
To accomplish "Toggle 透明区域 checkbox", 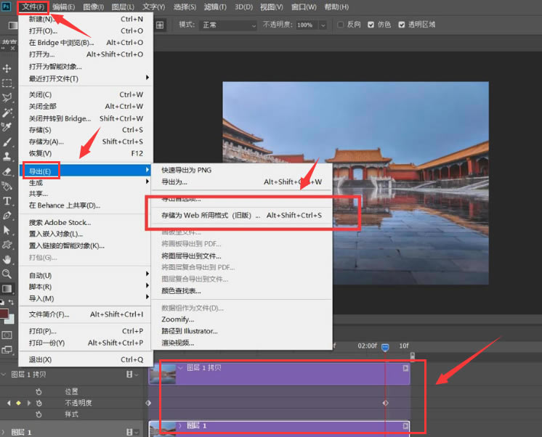I will (401, 25).
